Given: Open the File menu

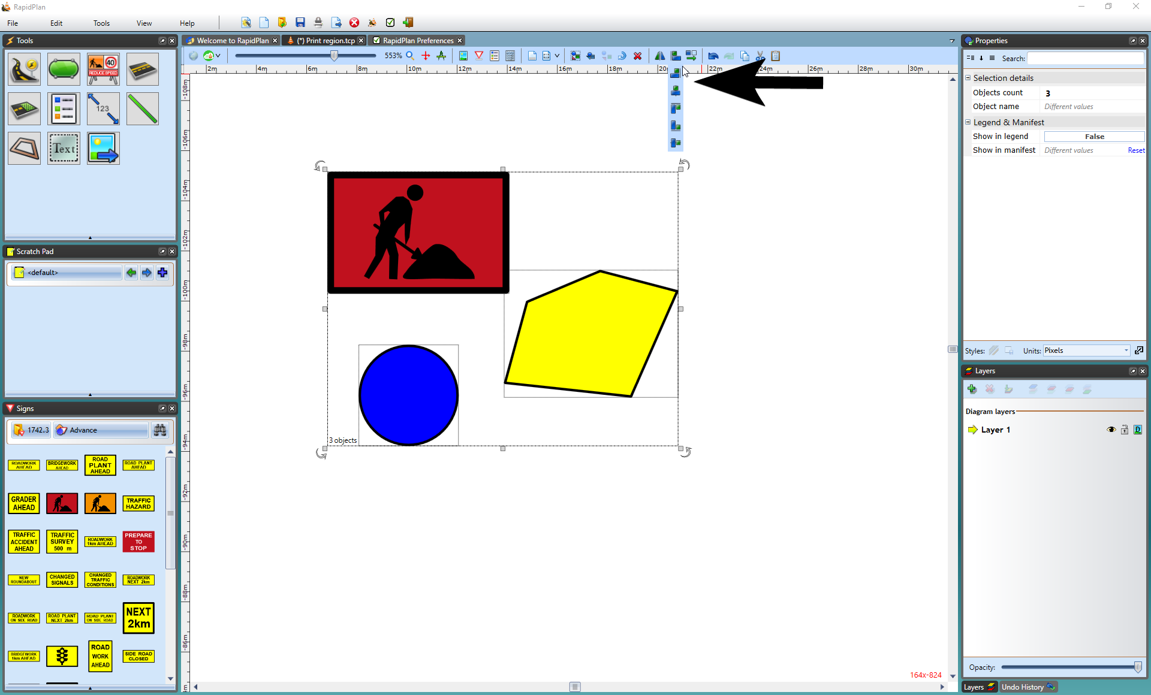Looking at the screenshot, I should click(13, 22).
